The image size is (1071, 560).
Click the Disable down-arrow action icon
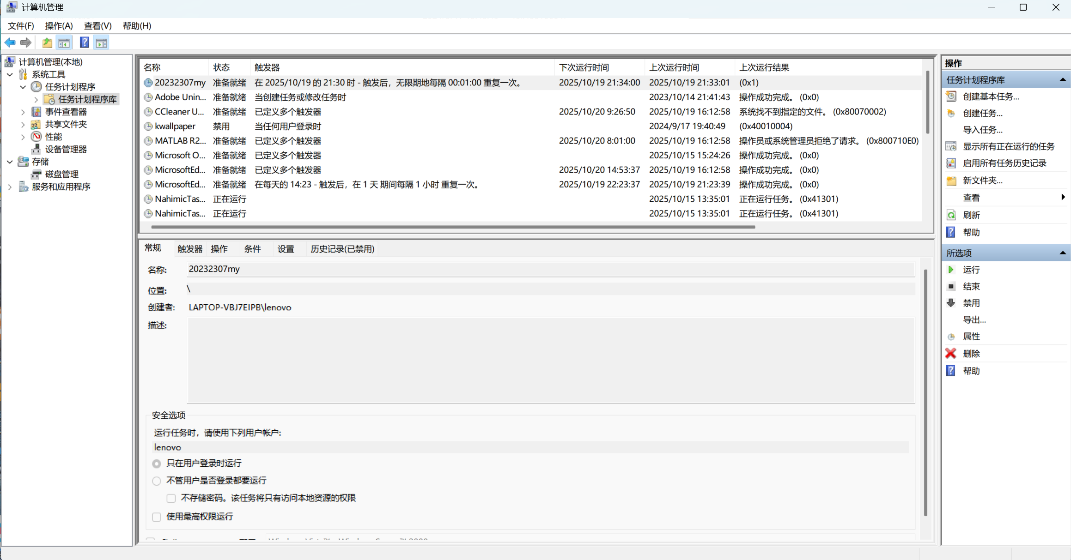click(951, 303)
